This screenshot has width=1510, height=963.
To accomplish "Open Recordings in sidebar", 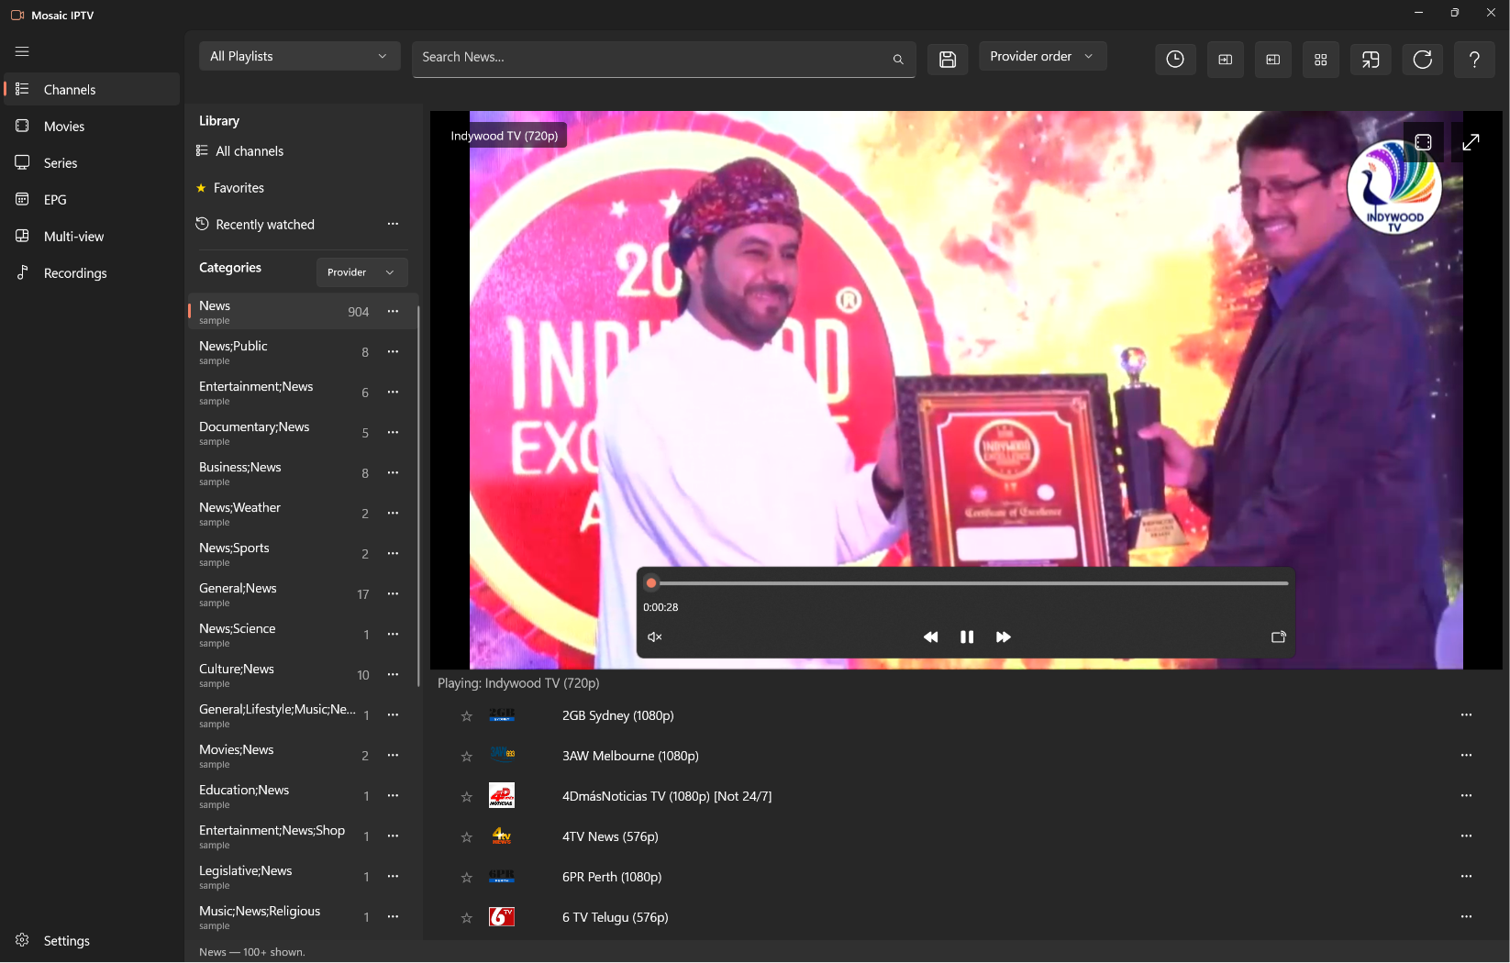I will tap(91, 272).
